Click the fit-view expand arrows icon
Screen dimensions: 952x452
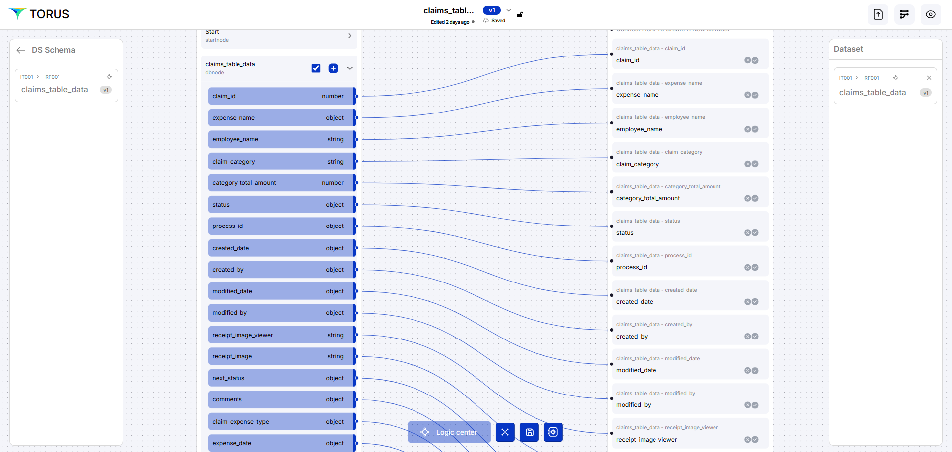click(505, 432)
